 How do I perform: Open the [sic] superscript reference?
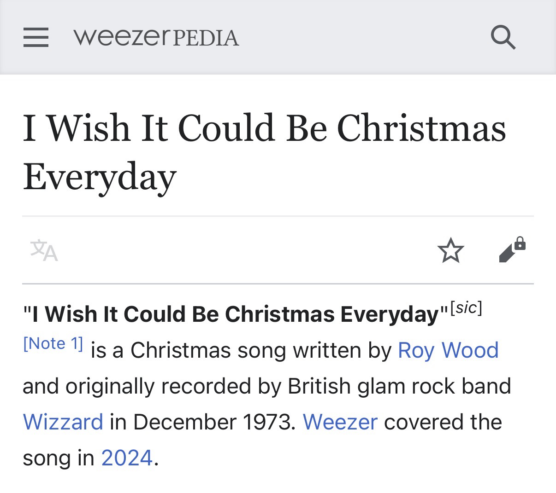(466, 307)
